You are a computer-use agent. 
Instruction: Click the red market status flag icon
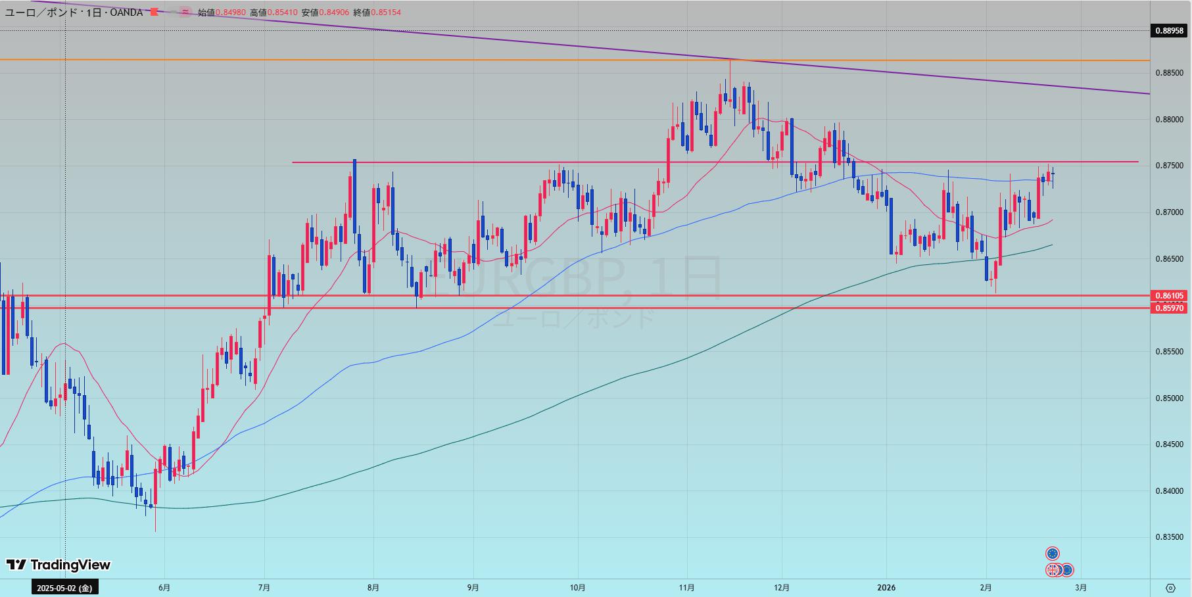pyautogui.click(x=155, y=12)
